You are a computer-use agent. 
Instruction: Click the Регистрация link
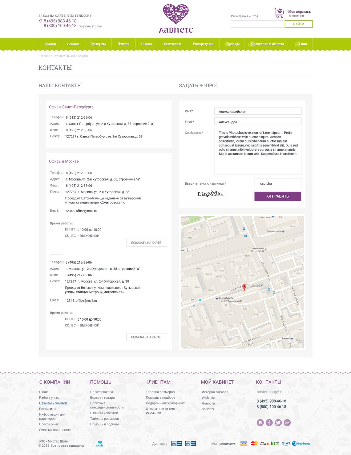coord(240,16)
